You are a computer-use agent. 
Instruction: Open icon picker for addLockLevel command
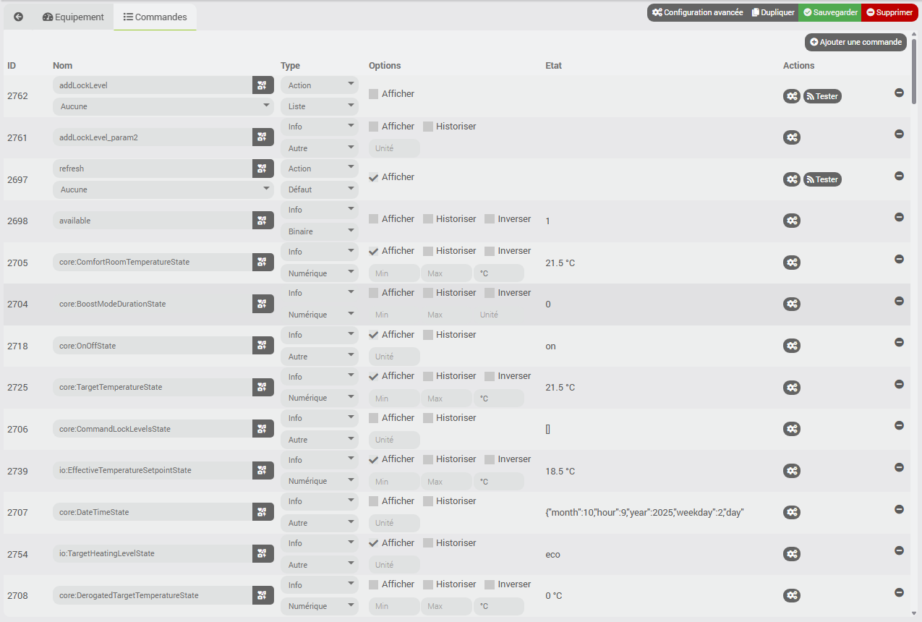click(x=263, y=85)
